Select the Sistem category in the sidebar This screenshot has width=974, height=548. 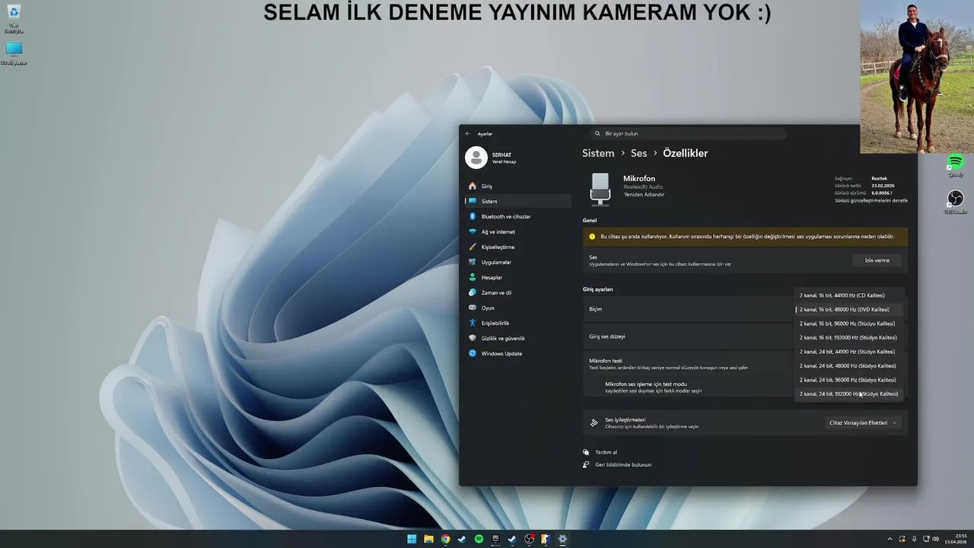517,201
